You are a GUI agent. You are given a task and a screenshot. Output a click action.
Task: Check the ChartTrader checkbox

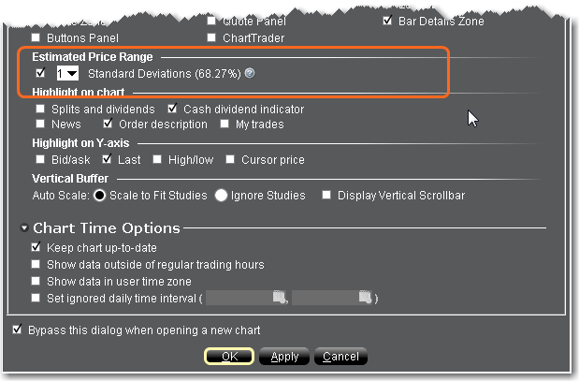(x=211, y=38)
